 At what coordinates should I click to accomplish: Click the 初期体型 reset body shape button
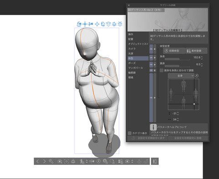pyautogui.click(x=174, y=51)
